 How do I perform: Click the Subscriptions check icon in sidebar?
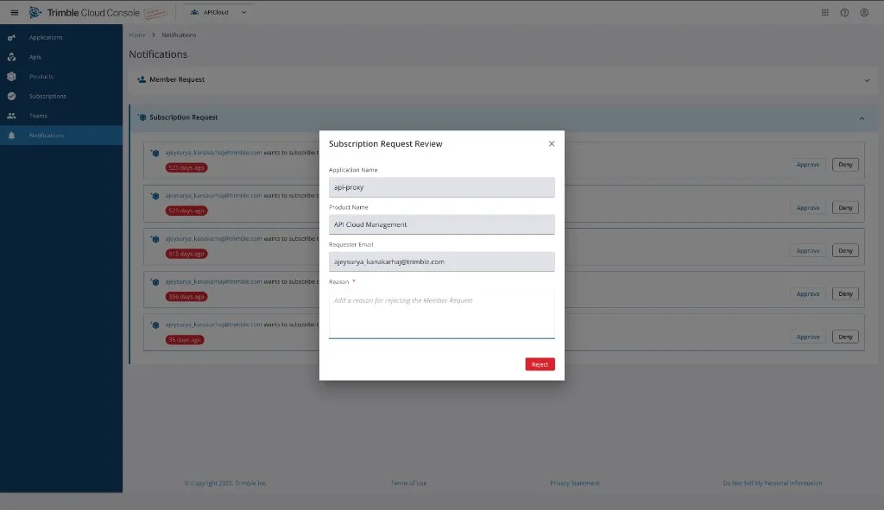tap(11, 97)
